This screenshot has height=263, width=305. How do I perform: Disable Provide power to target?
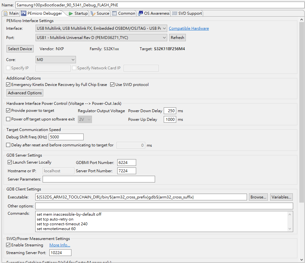[x=7, y=111]
